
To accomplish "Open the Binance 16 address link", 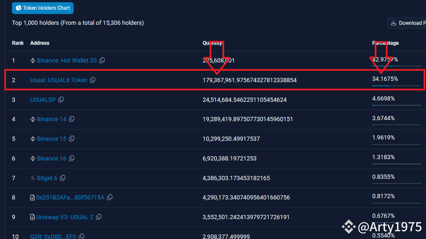I will tap(51, 158).
